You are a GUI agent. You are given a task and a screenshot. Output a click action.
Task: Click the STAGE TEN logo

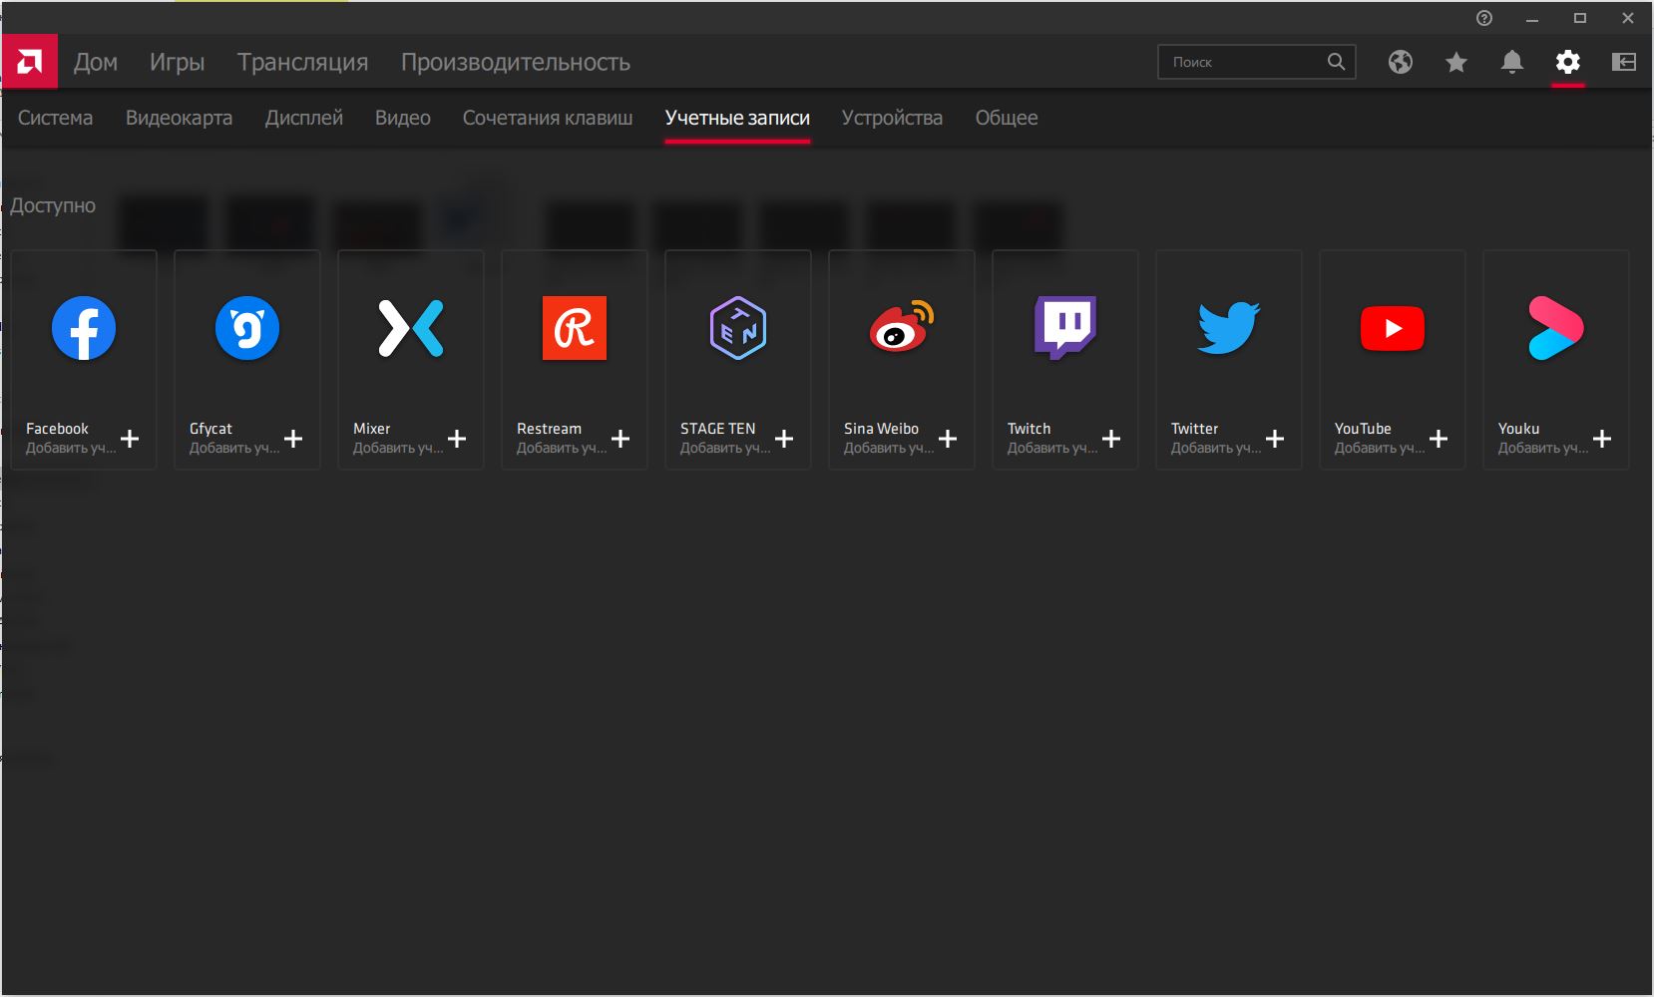point(738,328)
